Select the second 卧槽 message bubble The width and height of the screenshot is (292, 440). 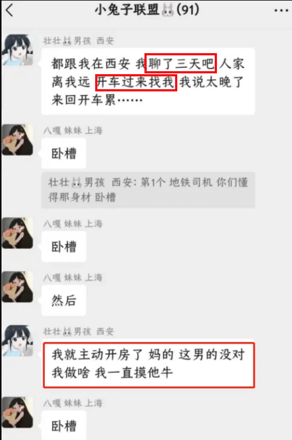(x=64, y=247)
